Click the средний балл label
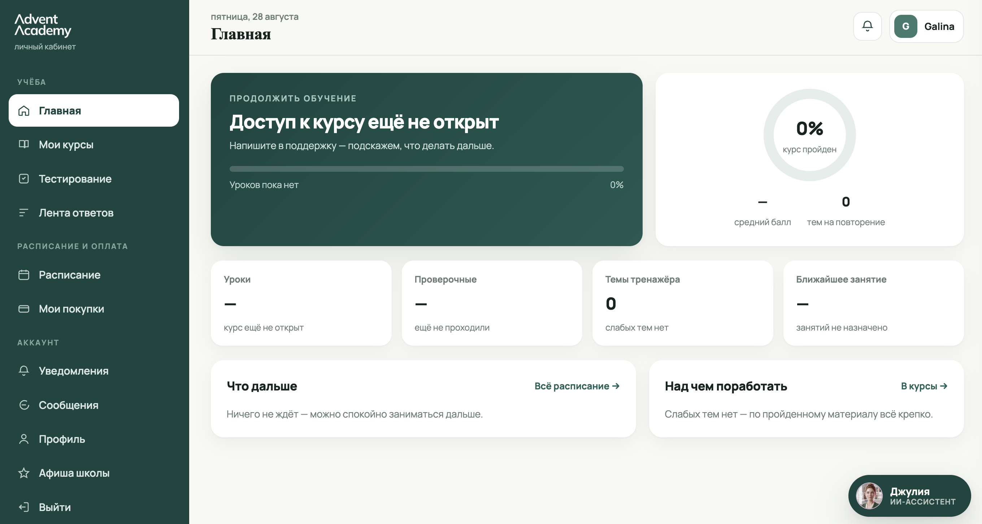 (762, 222)
